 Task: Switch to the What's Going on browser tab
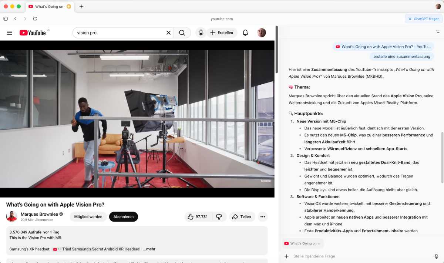(x=50, y=6)
